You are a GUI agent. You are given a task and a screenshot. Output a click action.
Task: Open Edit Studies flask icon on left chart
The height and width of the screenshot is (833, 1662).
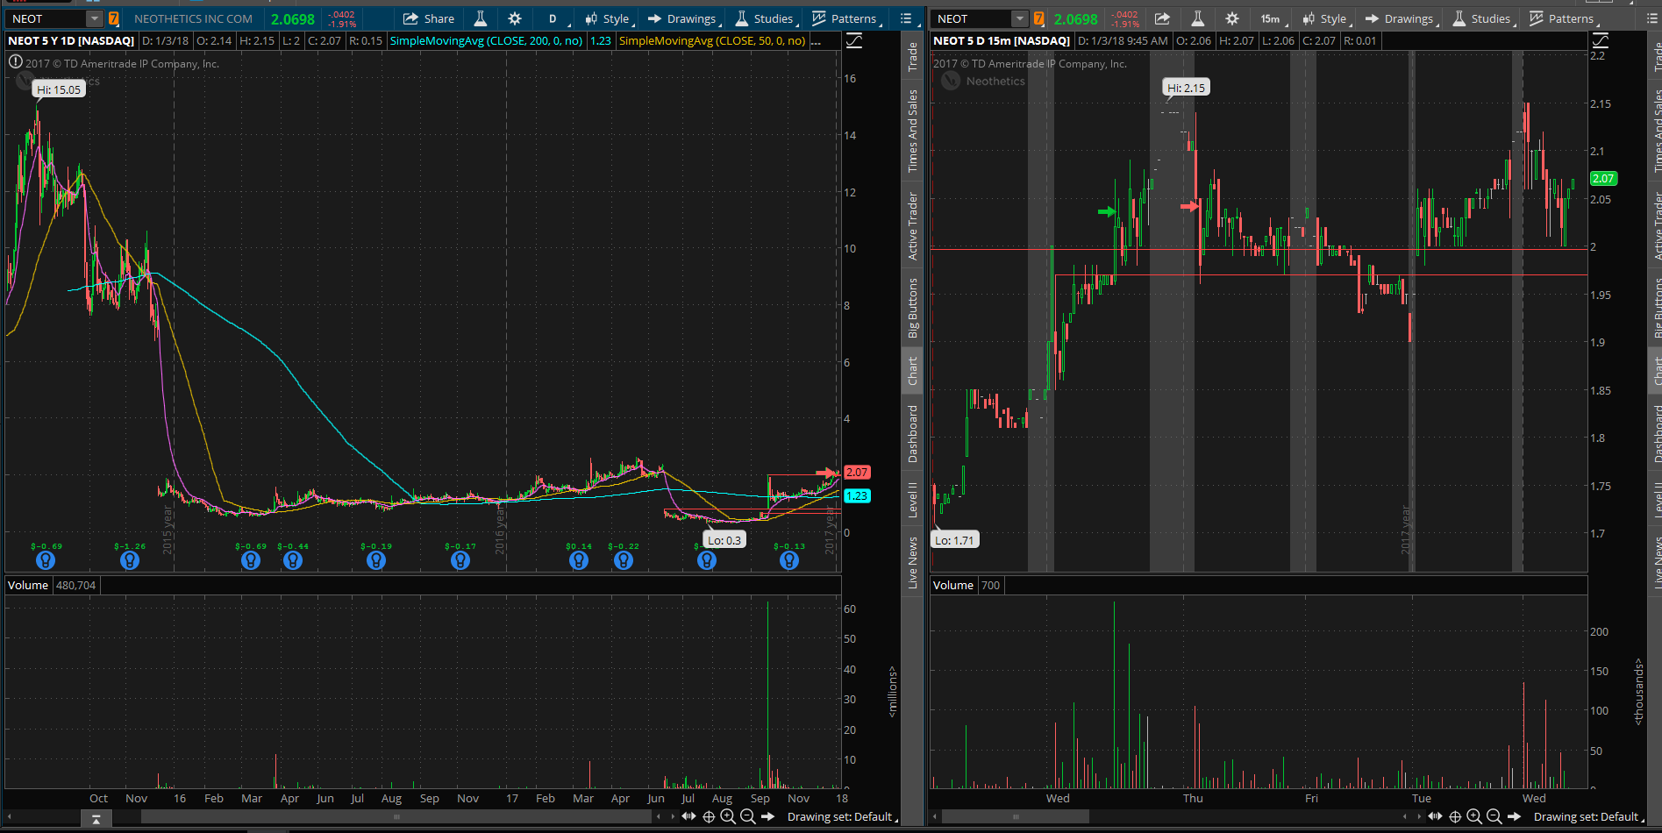pos(481,18)
